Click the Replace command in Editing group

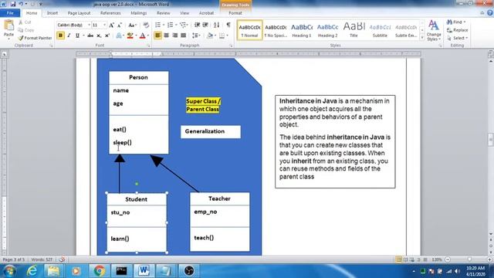coord(457,30)
